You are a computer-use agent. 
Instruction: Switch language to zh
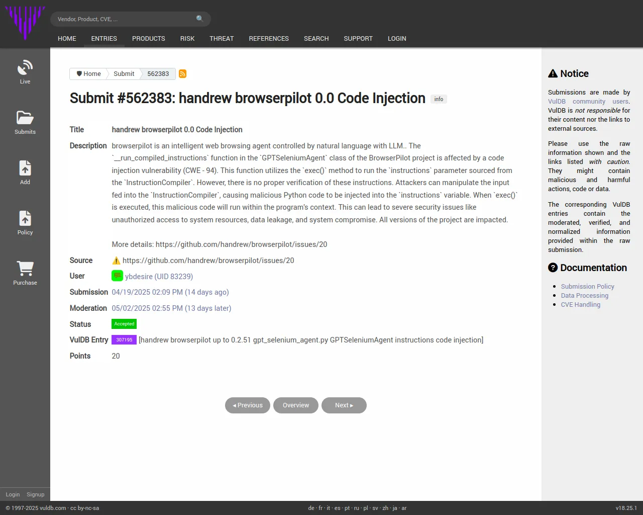pyautogui.click(x=385, y=508)
